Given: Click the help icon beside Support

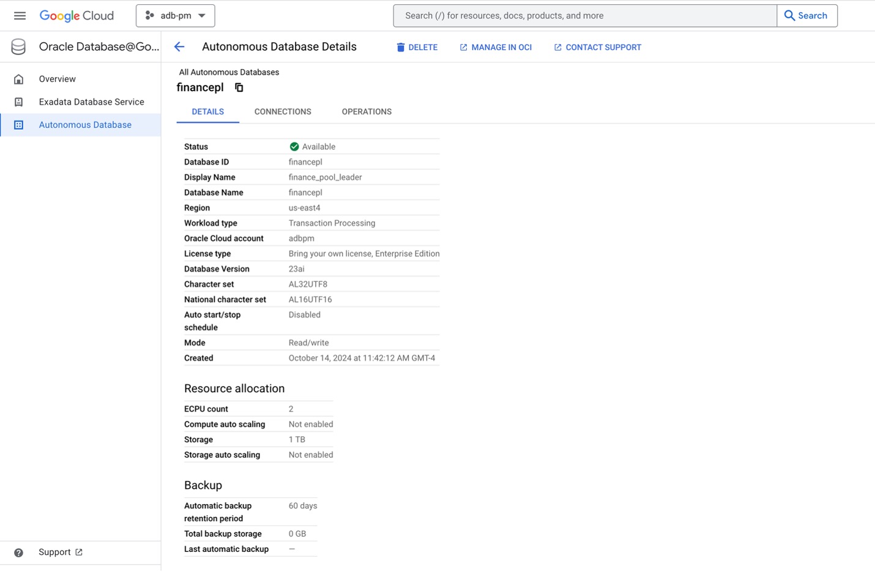Looking at the screenshot, I should [x=18, y=552].
